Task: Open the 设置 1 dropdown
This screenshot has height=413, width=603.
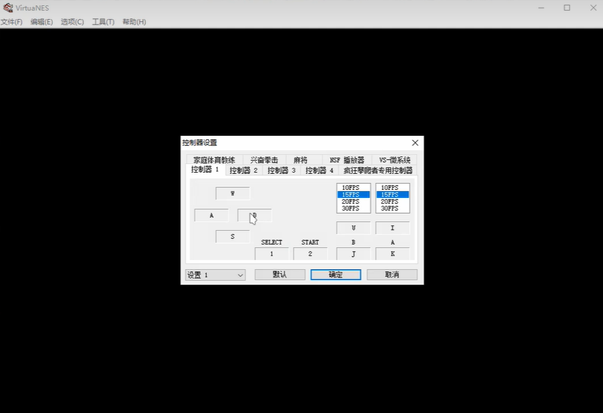Action: point(215,274)
